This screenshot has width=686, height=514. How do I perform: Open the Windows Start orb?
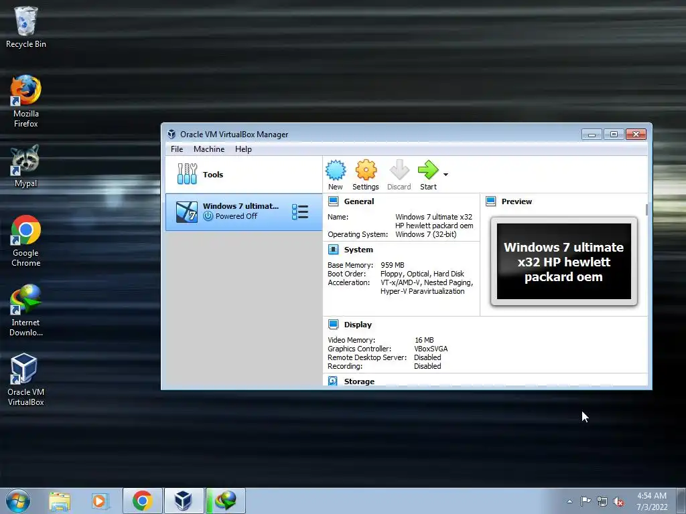pyautogui.click(x=18, y=501)
